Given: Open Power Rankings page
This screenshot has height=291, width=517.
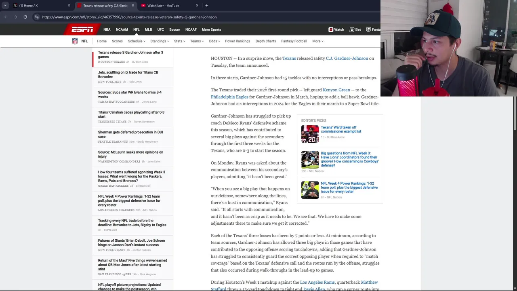Looking at the screenshot, I should pyautogui.click(x=237, y=41).
